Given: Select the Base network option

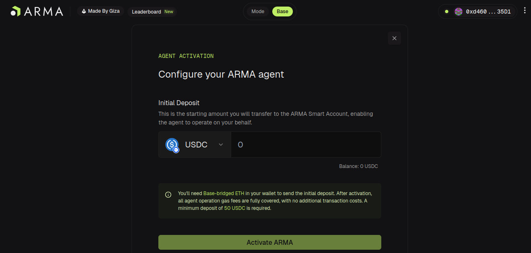Looking at the screenshot, I should [282, 11].
